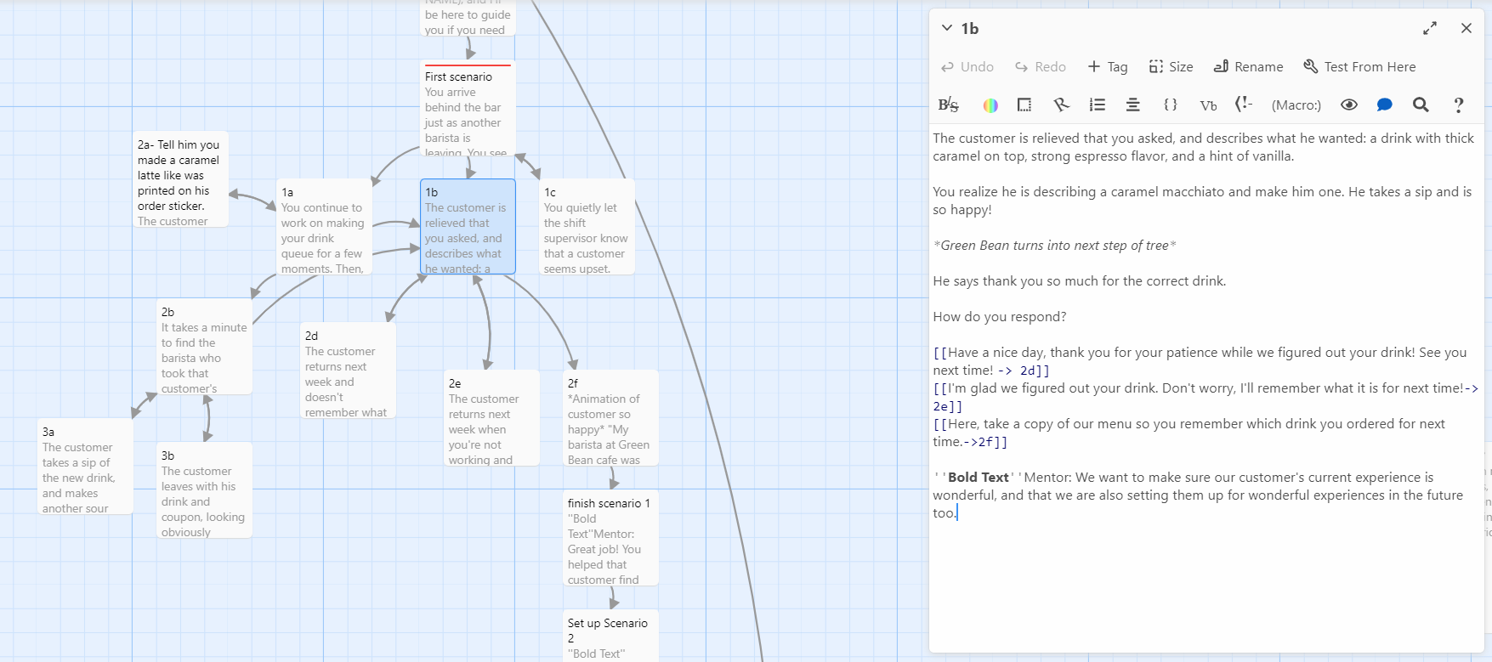Screen dimensions: 1492x662
Task: Open the text alignment tool
Action: pos(1133,105)
